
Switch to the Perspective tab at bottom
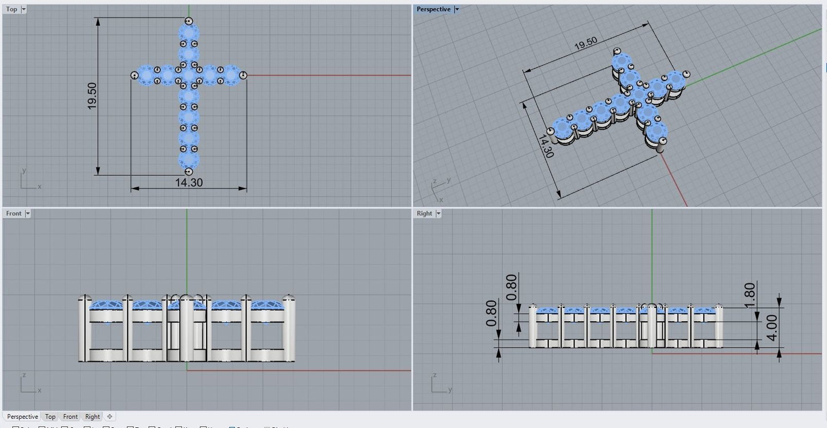(x=22, y=417)
